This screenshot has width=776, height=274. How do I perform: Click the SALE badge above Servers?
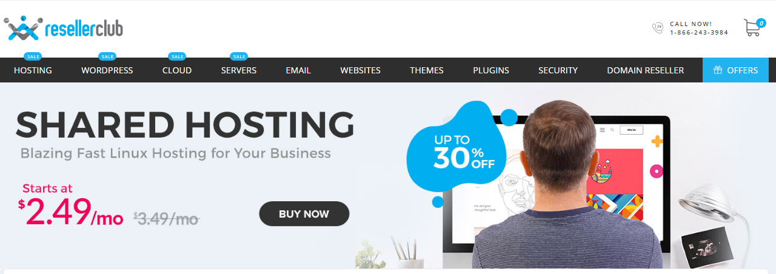(x=239, y=56)
